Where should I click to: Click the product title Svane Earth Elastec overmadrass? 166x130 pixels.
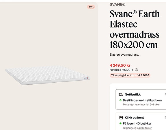pos(135,29)
